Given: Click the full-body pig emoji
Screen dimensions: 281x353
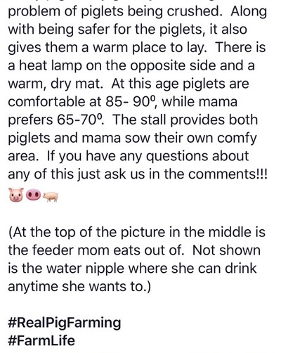Looking at the screenshot, I should click(51, 196).
